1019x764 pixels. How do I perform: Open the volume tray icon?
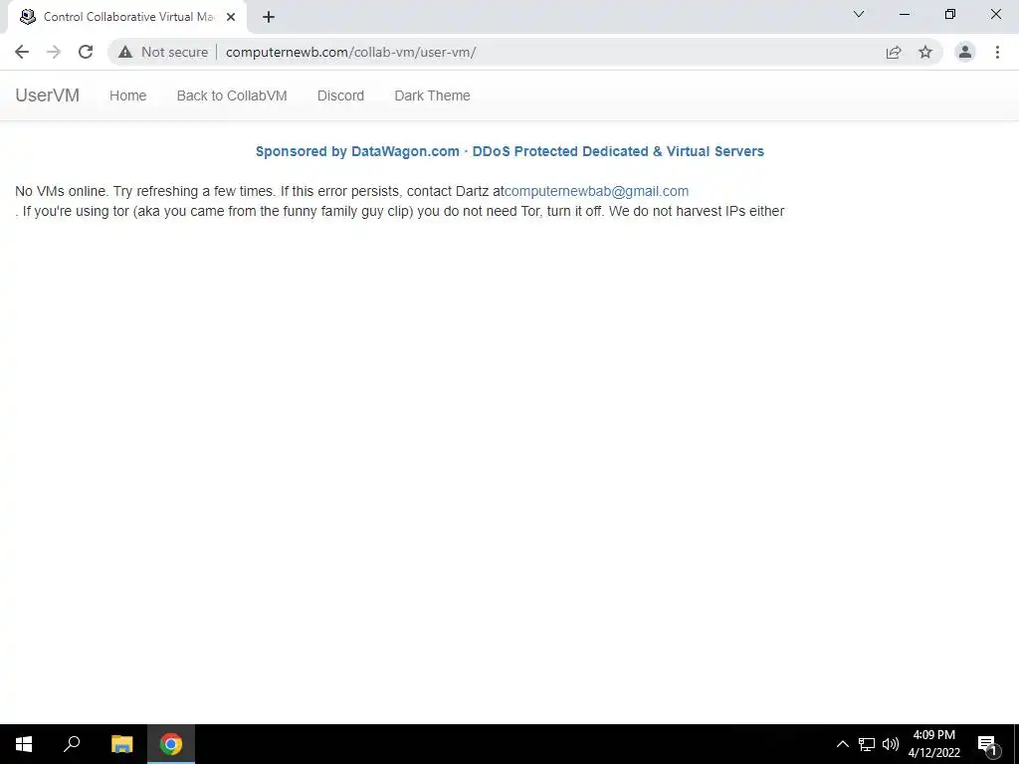(x=891, y=744)
